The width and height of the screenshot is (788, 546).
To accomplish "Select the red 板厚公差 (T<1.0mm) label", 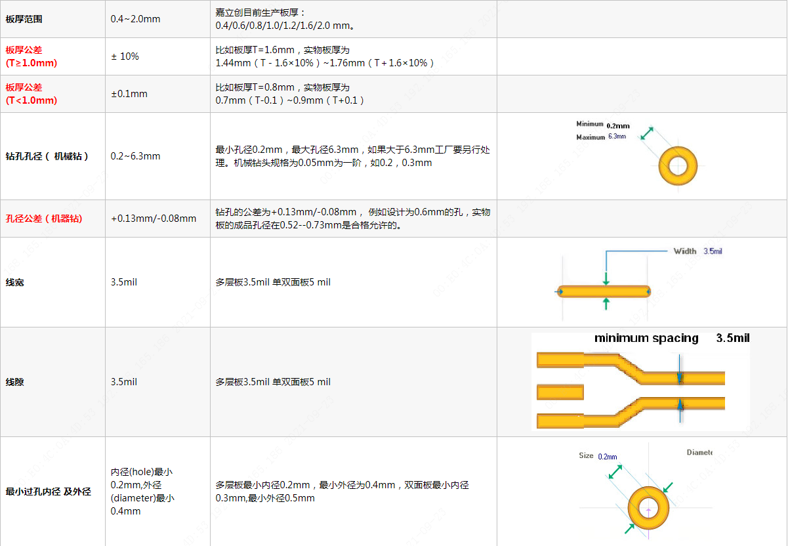I will click(31, 94).
